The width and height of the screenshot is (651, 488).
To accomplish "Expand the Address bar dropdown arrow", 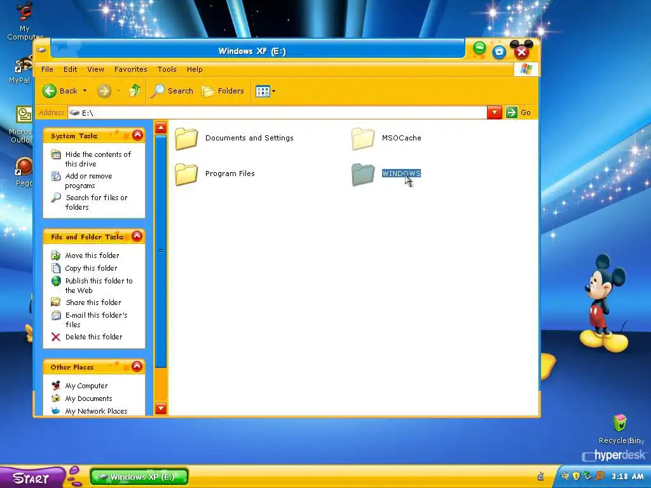I will pyautogui.click(x=495, y=112).
